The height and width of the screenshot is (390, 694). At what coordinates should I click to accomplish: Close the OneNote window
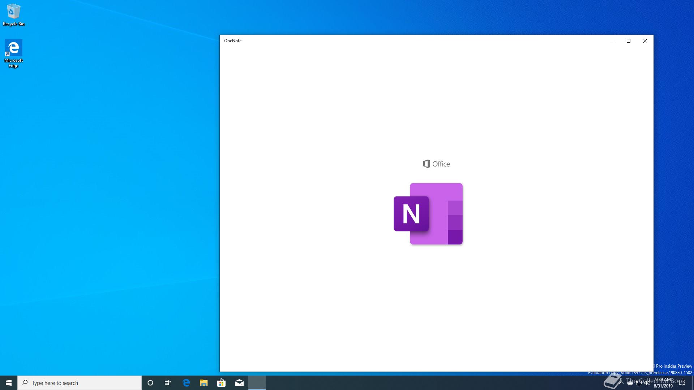tap(645, 41)
